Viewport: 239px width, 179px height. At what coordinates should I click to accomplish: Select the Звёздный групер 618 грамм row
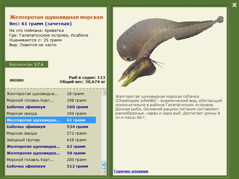coord(51,140)
